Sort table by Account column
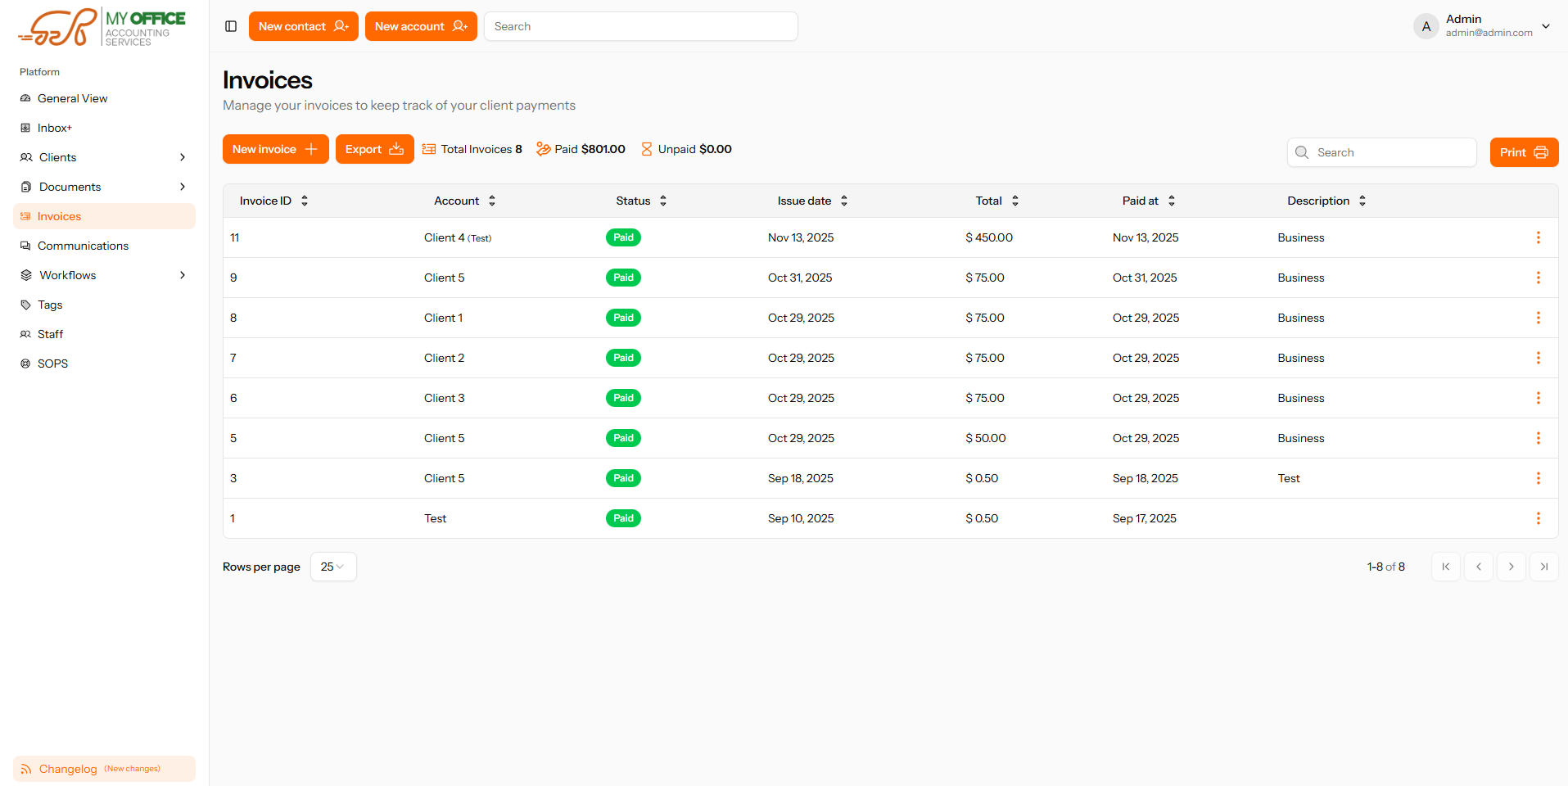Viewport: 1568px width, 786px height. point(465,201)
